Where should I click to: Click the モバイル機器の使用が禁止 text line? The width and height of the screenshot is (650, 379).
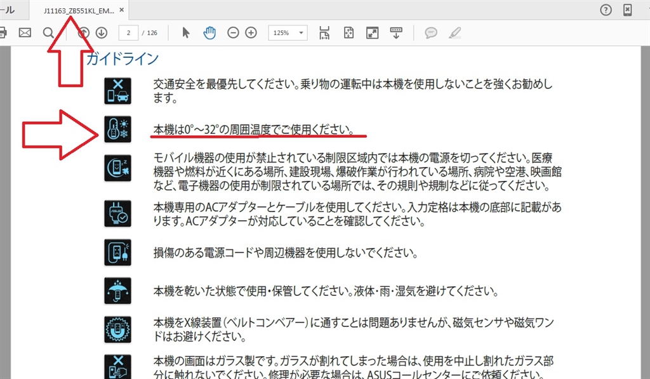click(x=357, y=171)
